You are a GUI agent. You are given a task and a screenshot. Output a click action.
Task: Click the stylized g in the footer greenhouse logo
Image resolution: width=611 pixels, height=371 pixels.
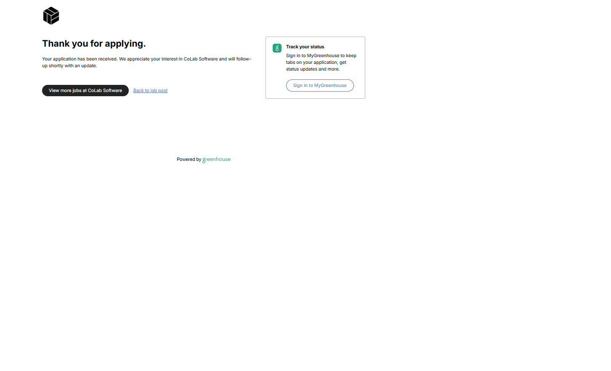pyautogui.click(x=204, y=160)
